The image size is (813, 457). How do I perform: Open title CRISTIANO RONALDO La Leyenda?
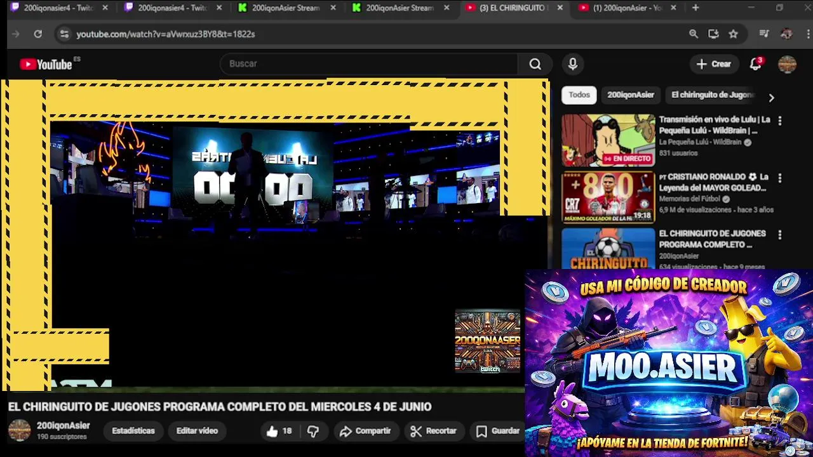(x=714, y=182)
